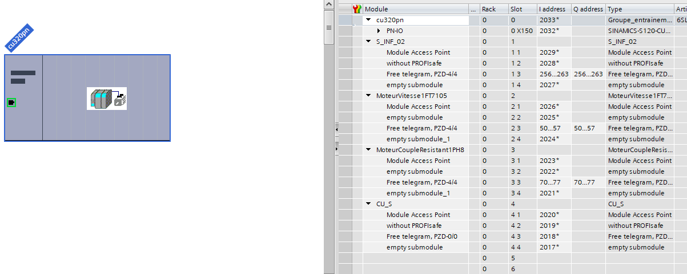Viewport: 687px width, 274px height.
Task: Click slot cell '4 3' of Free telegram PZD-0/0
Action: click(523, 236)
